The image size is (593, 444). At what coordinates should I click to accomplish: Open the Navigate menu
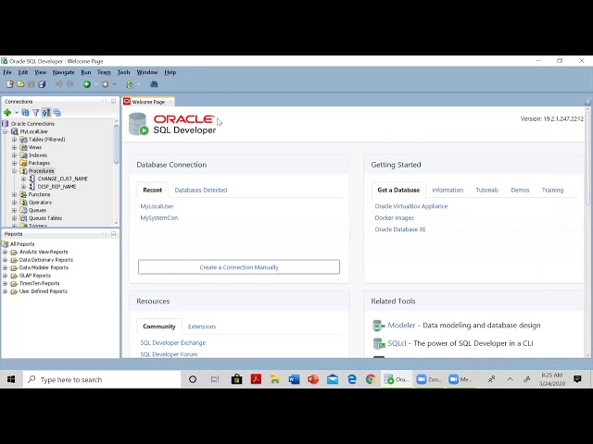(64, 72)
